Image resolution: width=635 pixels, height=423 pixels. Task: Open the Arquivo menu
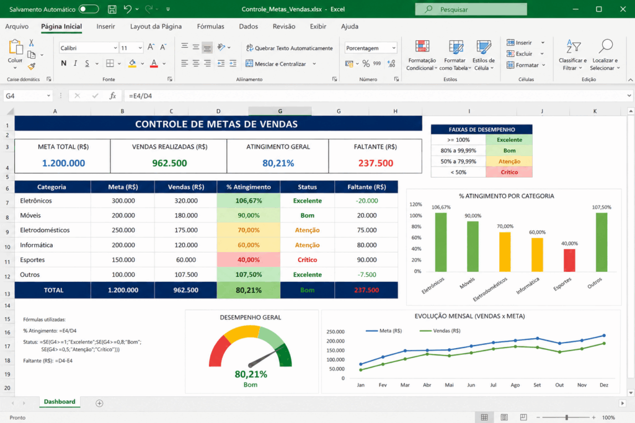[x=17, y=26]
